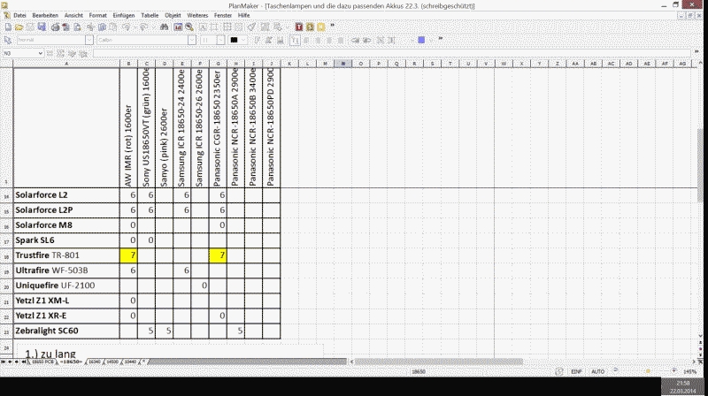Click the vertical scrollbar thumb
708x396 pixels.
click(700, 164)
